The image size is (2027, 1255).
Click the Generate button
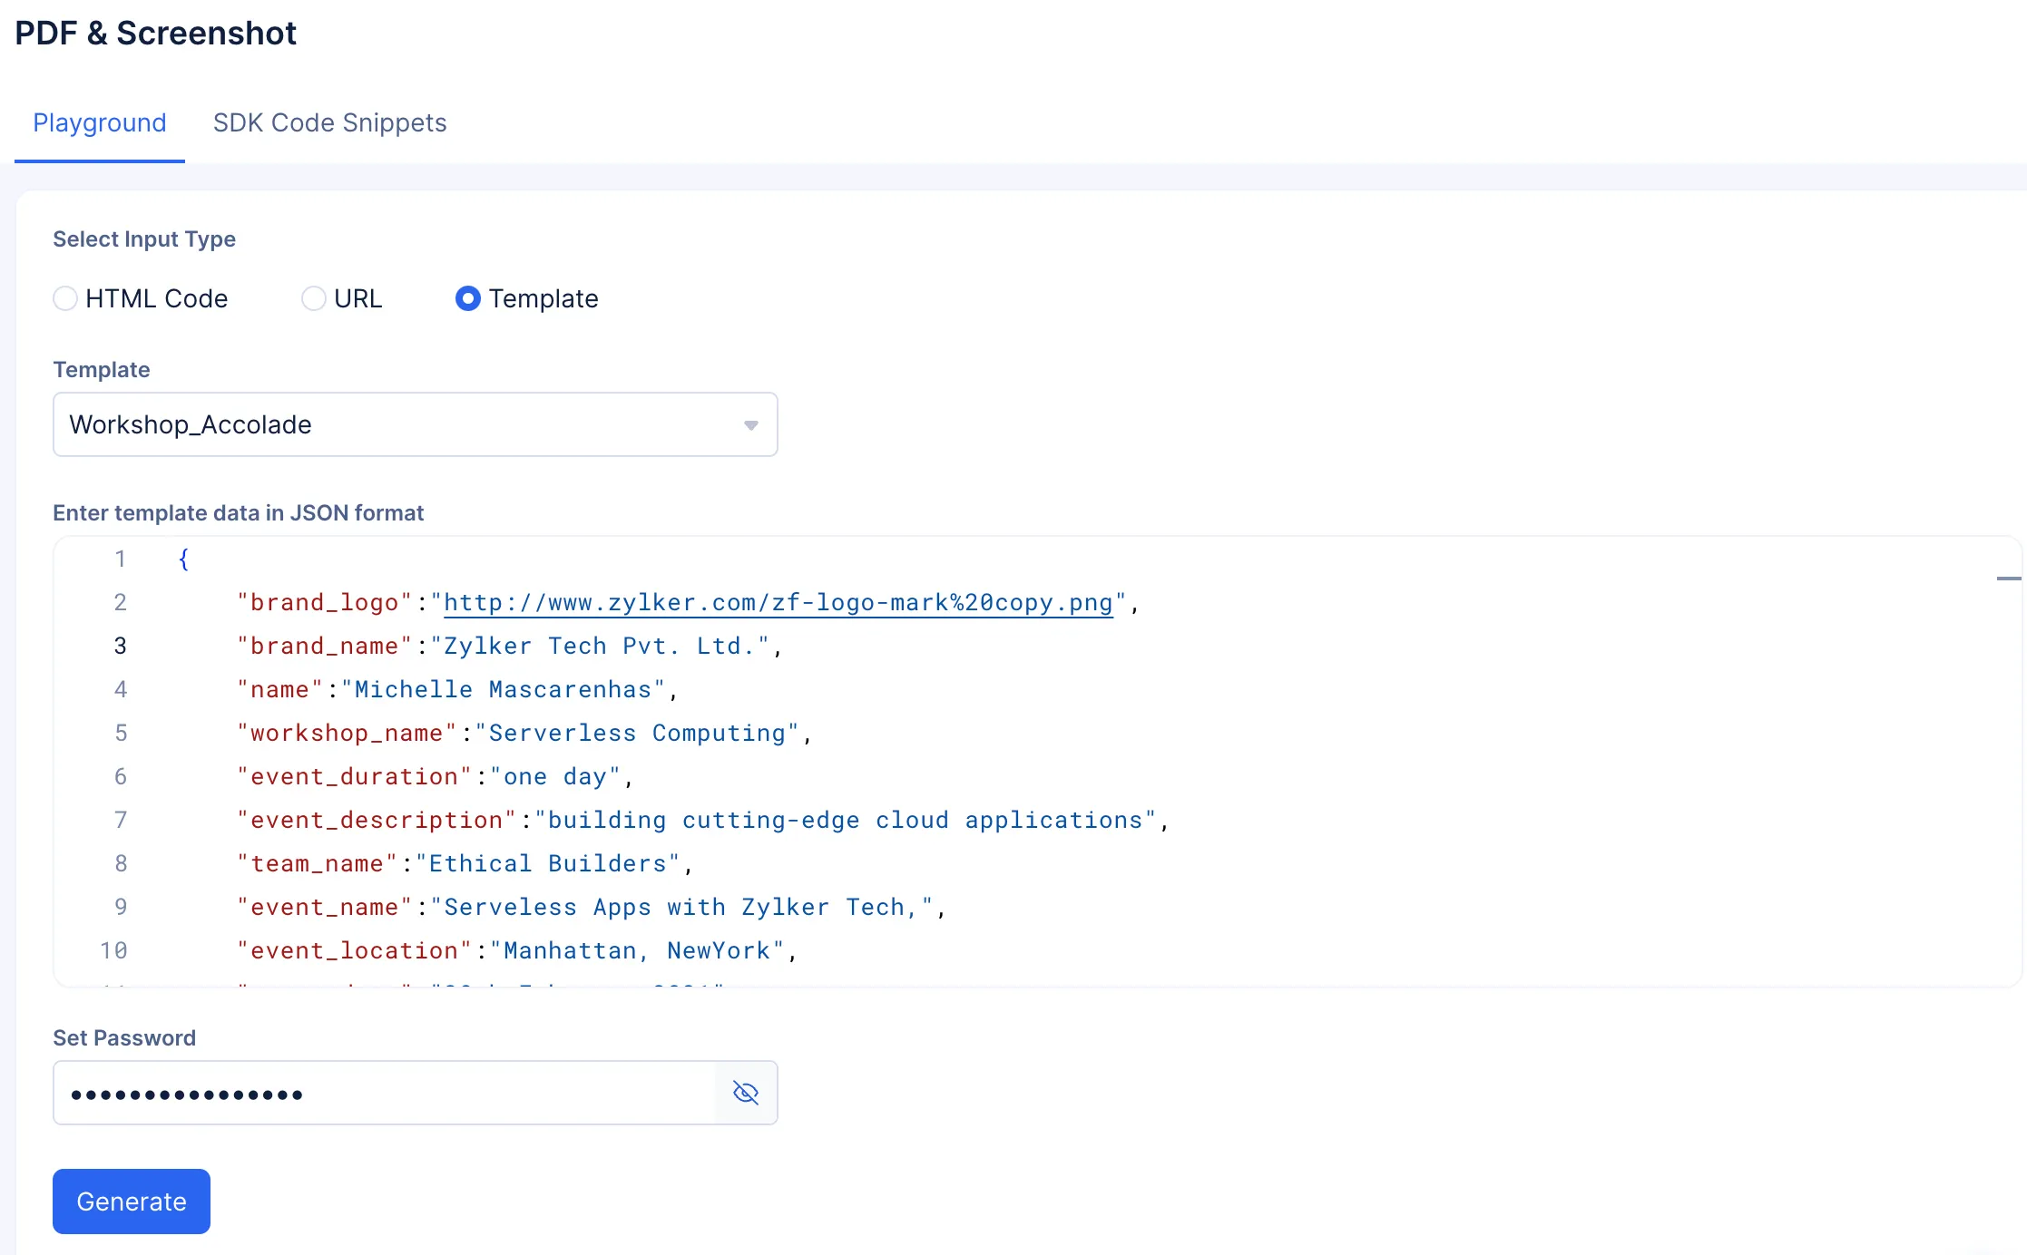click(132, 1201)
